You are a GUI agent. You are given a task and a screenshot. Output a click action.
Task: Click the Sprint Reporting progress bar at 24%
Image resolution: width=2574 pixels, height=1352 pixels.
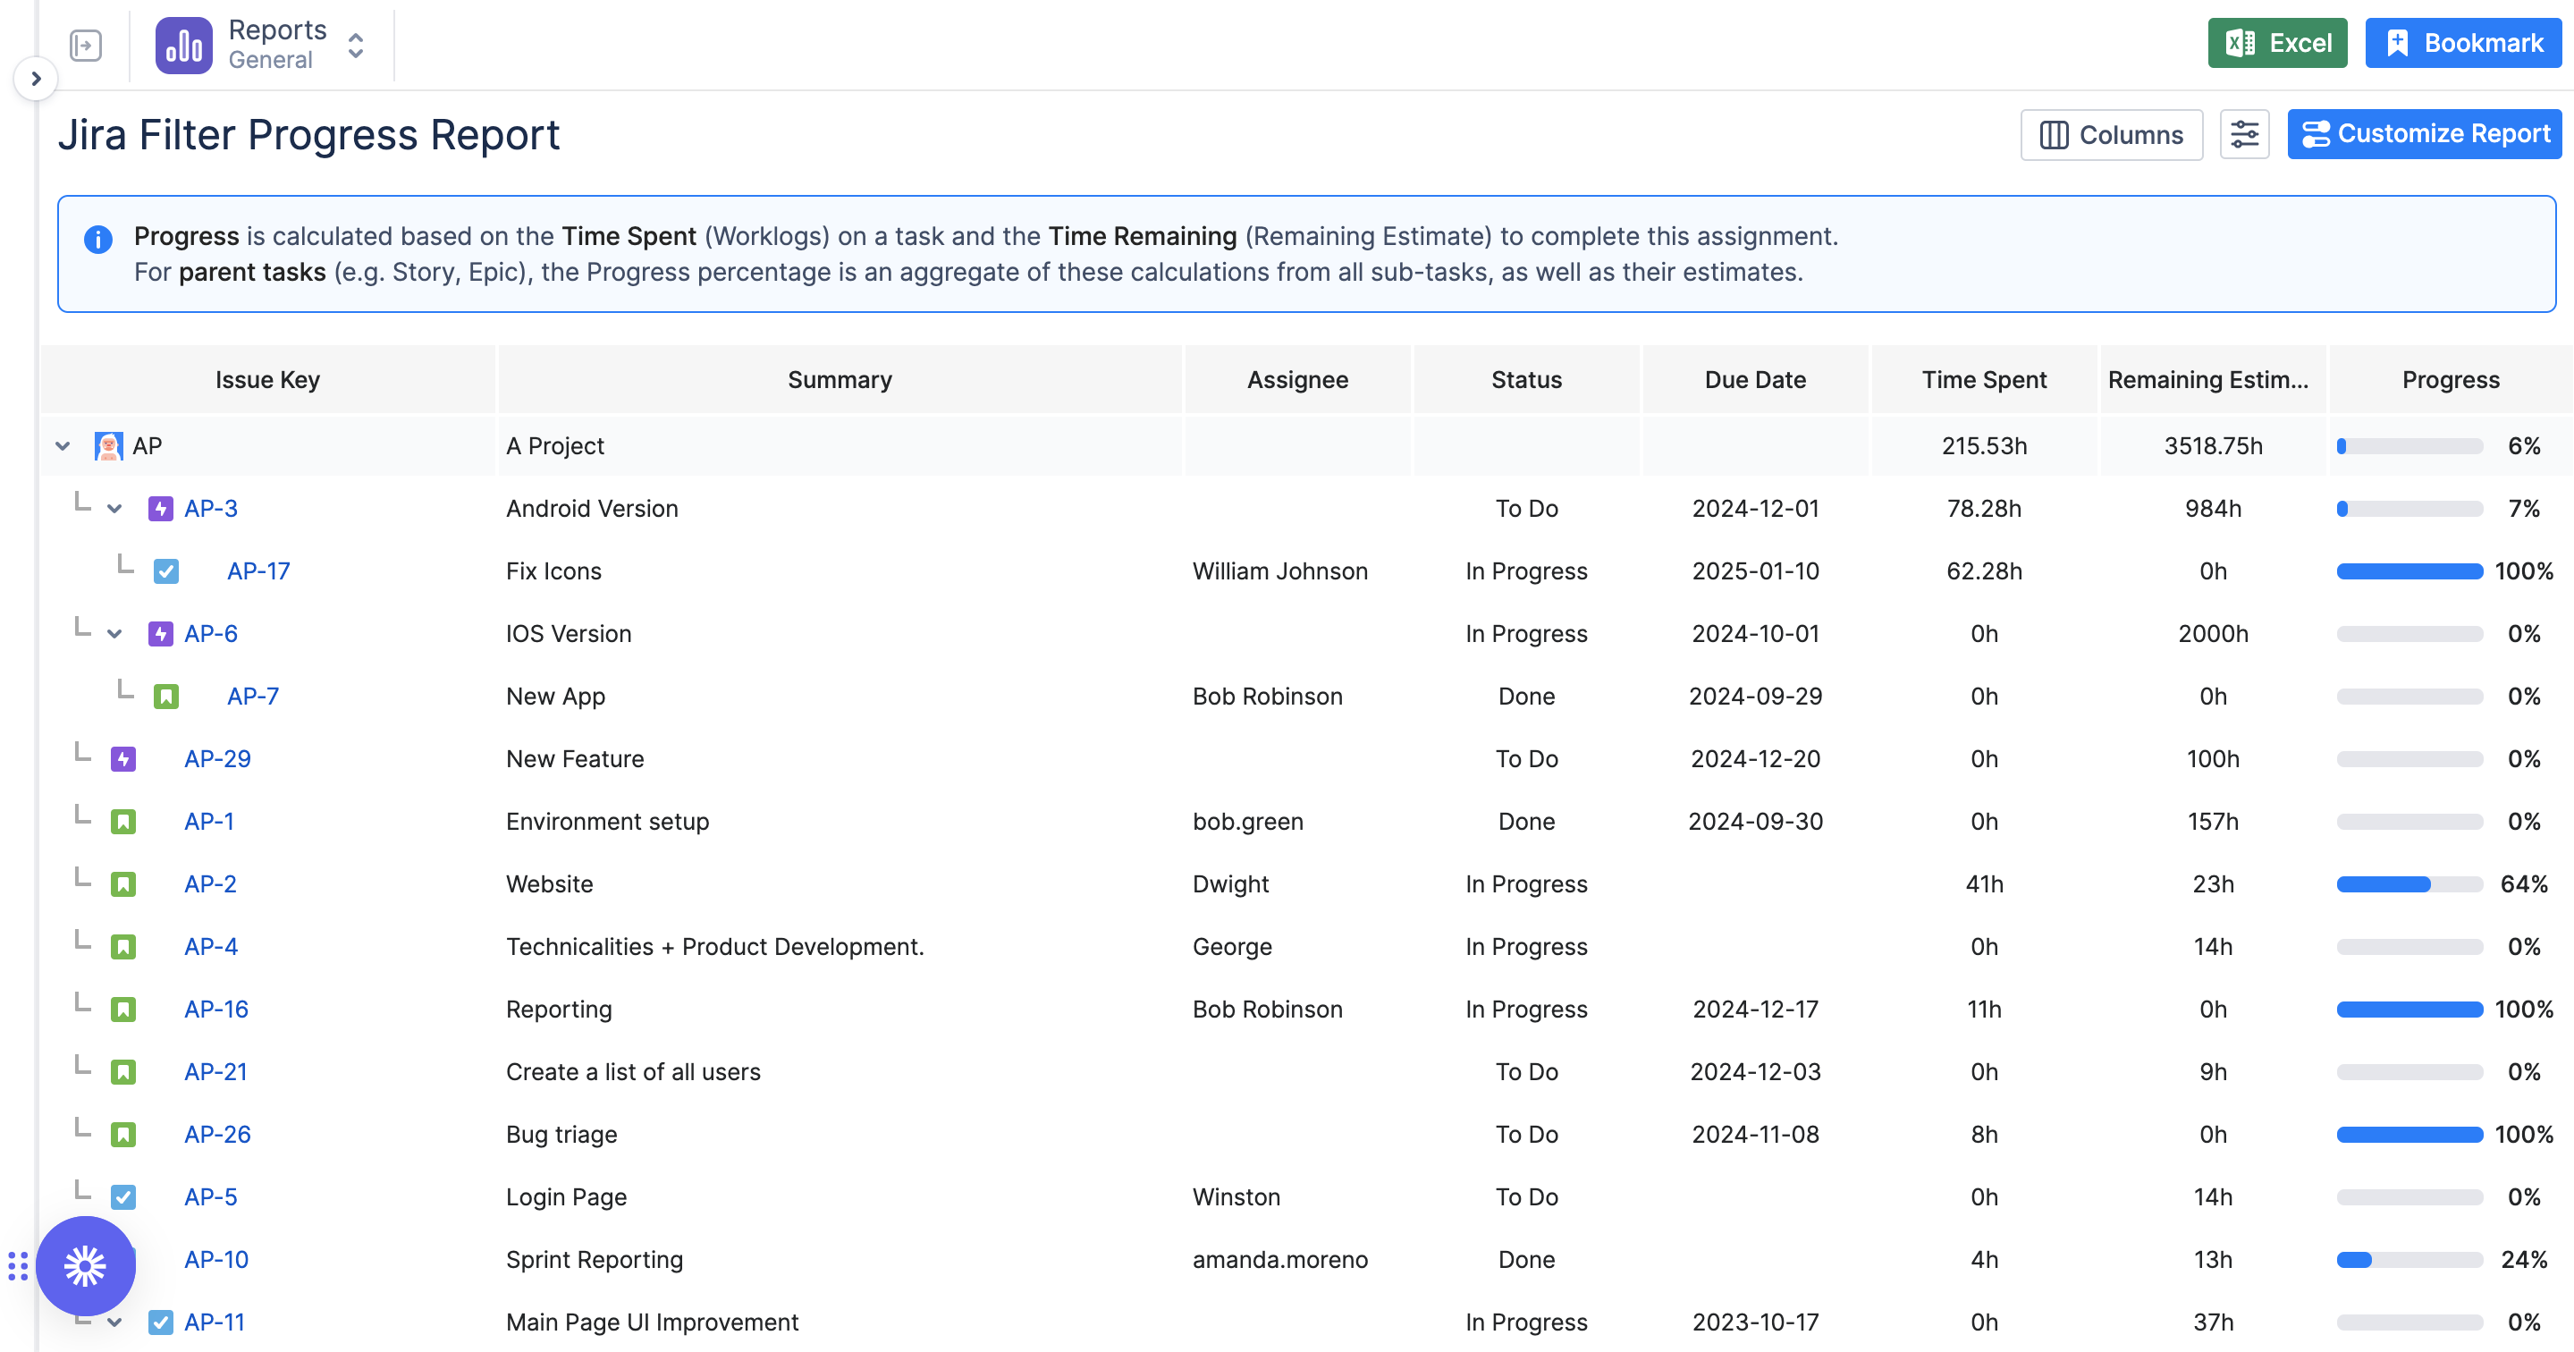pyautogui.click(x=2409, y=1260)
